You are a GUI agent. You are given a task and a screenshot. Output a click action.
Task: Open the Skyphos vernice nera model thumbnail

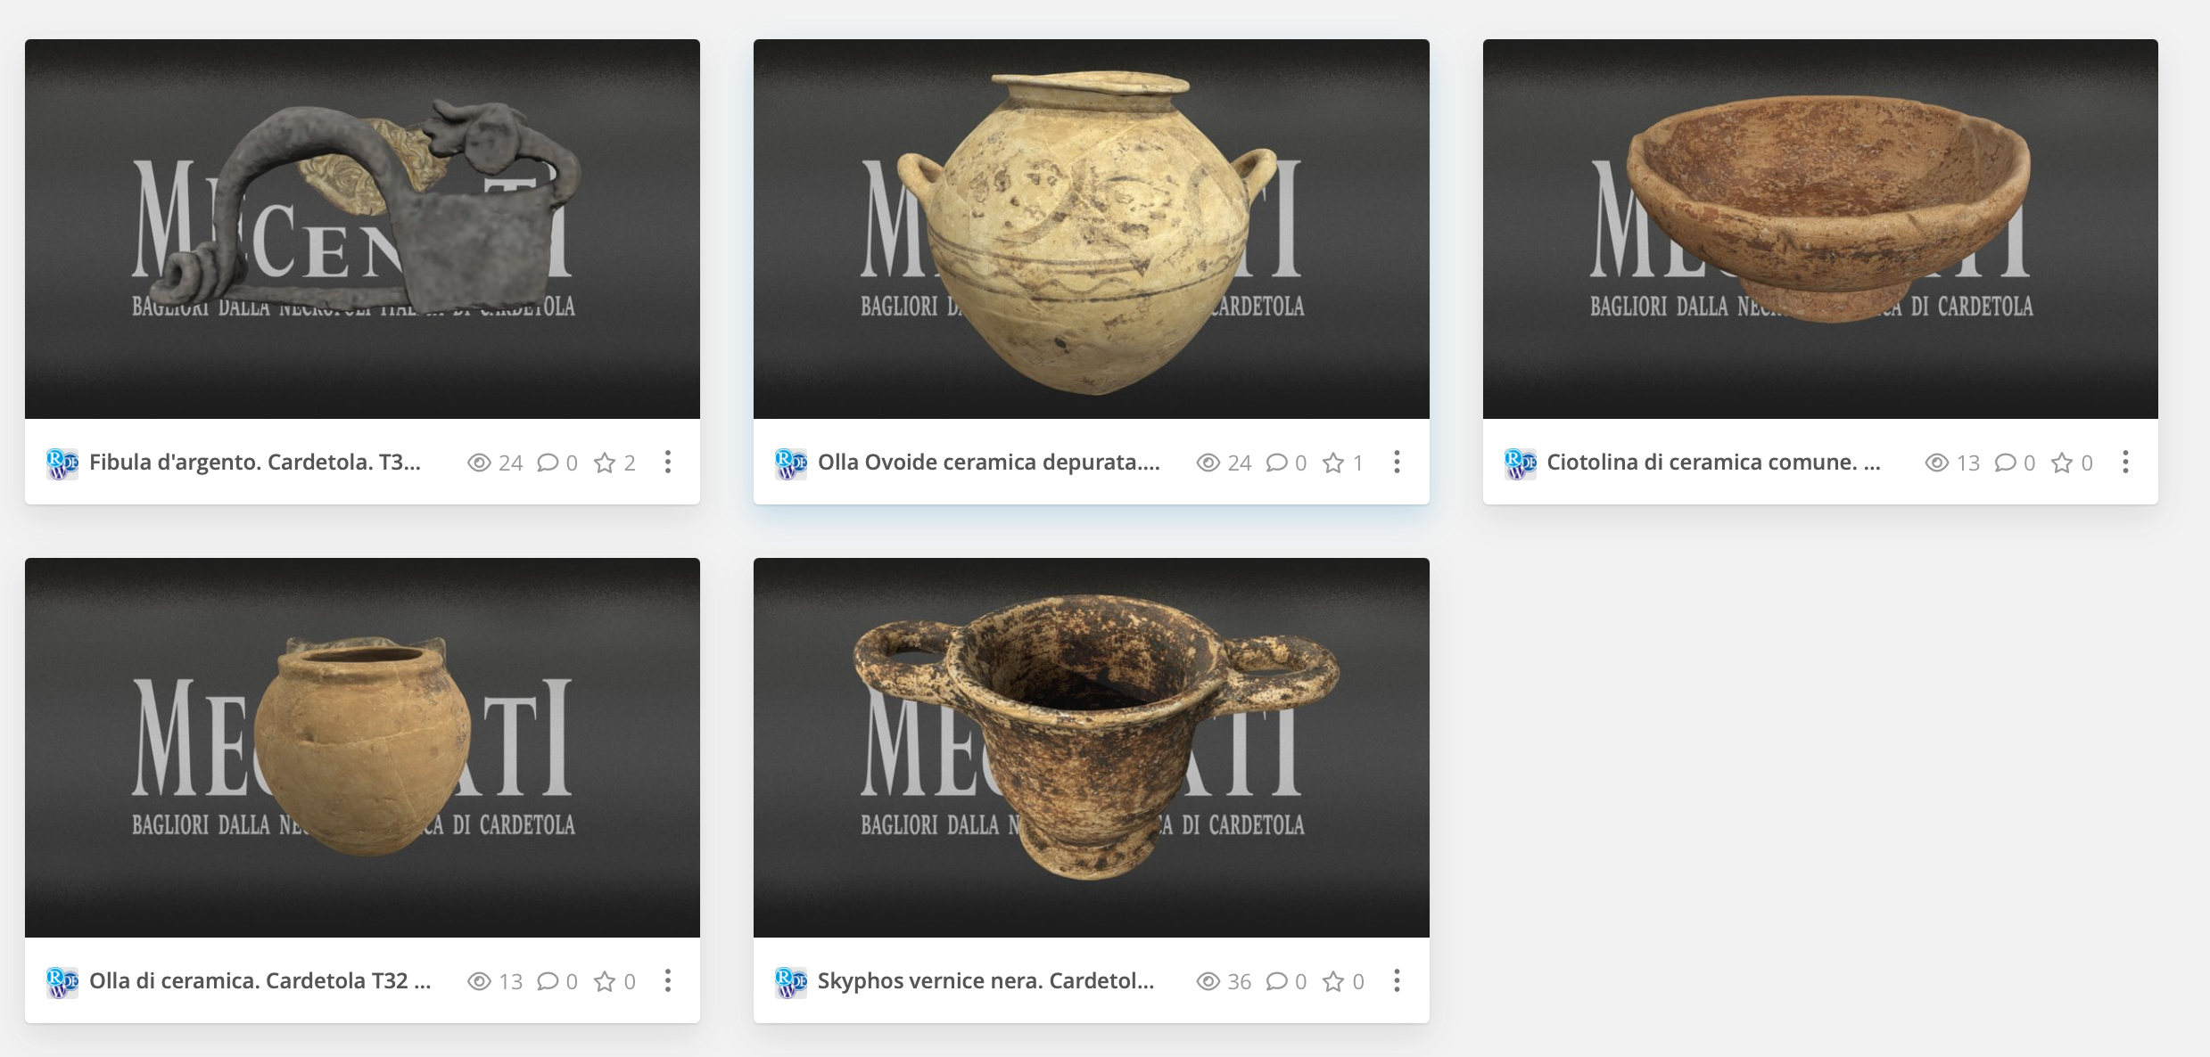pyautogui.click(x=1091, y=748)
